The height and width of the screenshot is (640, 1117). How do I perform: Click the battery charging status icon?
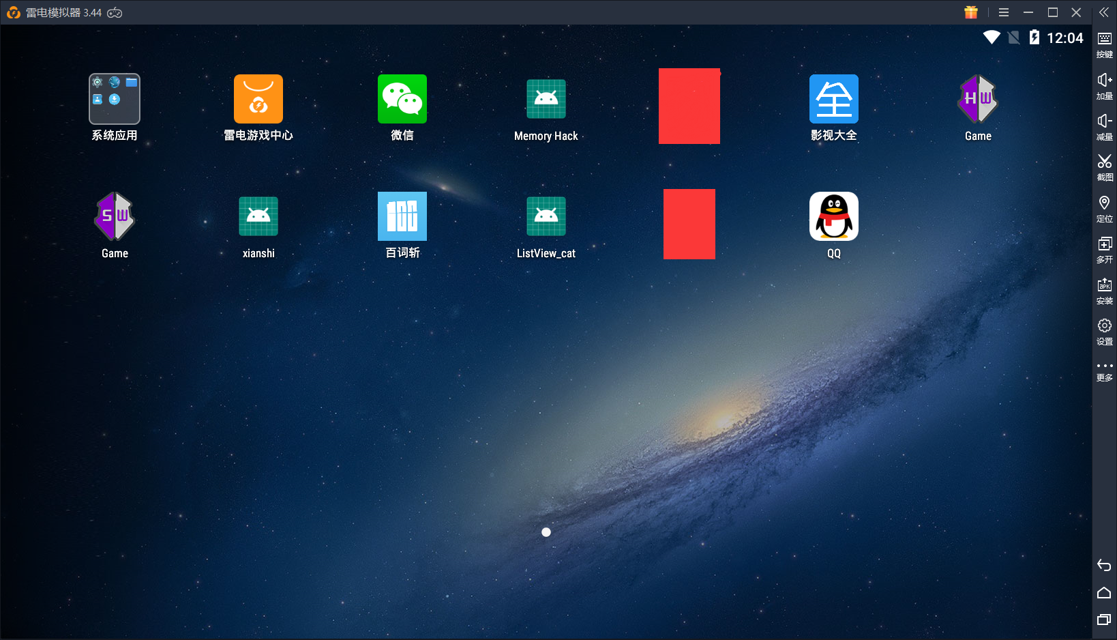click(x=1034, y=38)
